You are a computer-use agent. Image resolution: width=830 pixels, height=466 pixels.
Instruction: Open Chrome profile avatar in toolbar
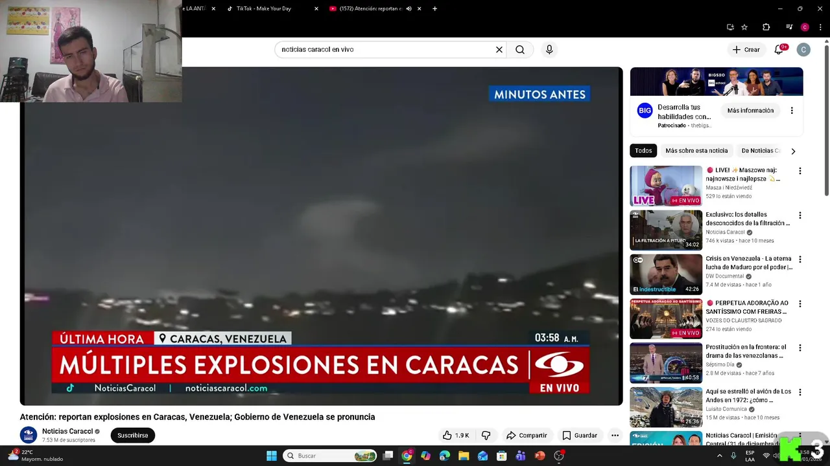coord(805,27)
